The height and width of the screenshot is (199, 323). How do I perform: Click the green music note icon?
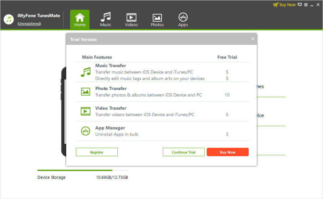[86, 72]
